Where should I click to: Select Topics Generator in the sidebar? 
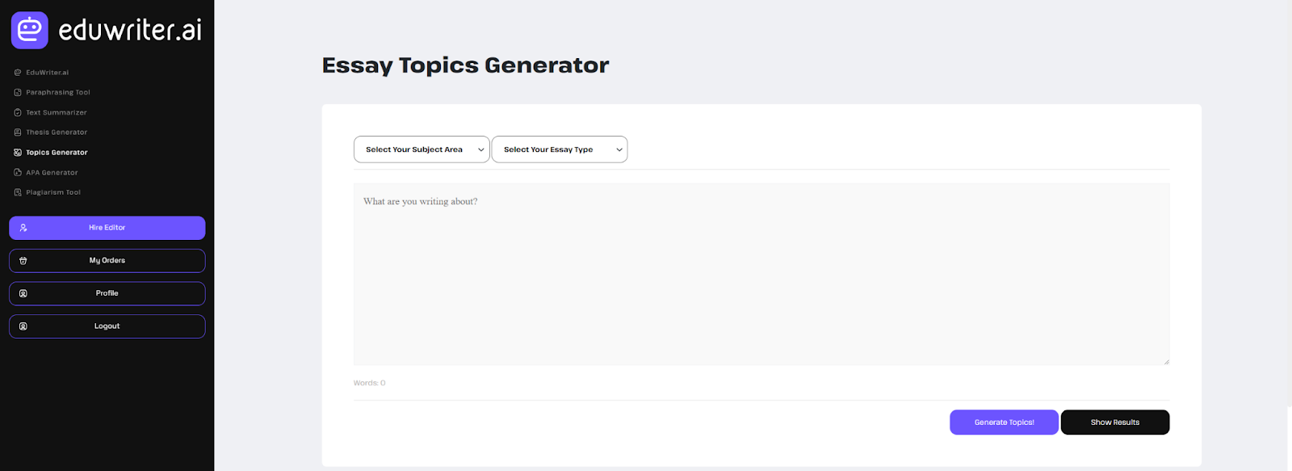click(x=57, y=153)
